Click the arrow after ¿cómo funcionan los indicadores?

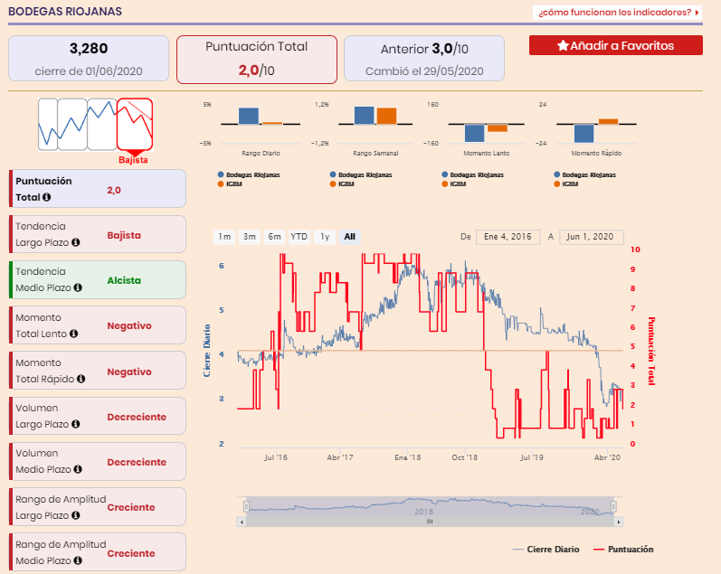tap(697, 13)
